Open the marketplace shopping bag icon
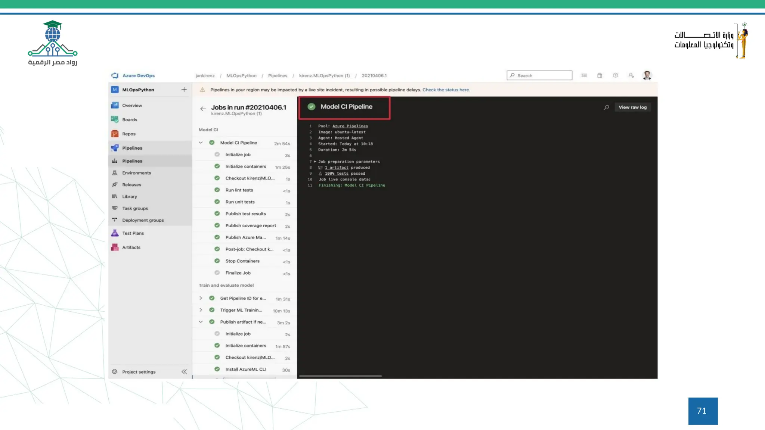This screenshot has width=765, height=430. pyautogui.click(x=600, y=75)
